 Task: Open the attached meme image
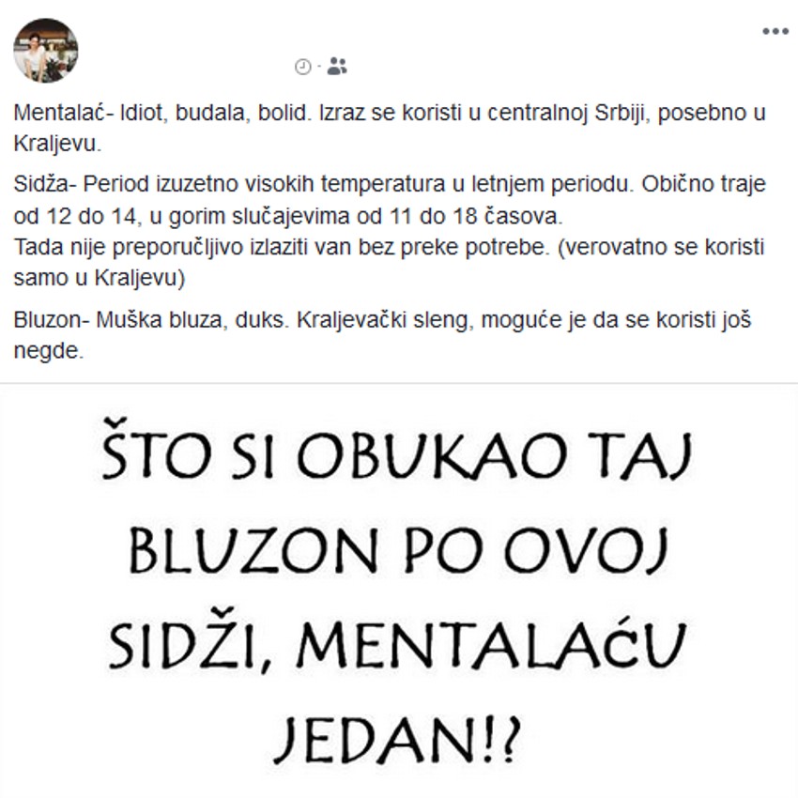[x=399, y=591]
